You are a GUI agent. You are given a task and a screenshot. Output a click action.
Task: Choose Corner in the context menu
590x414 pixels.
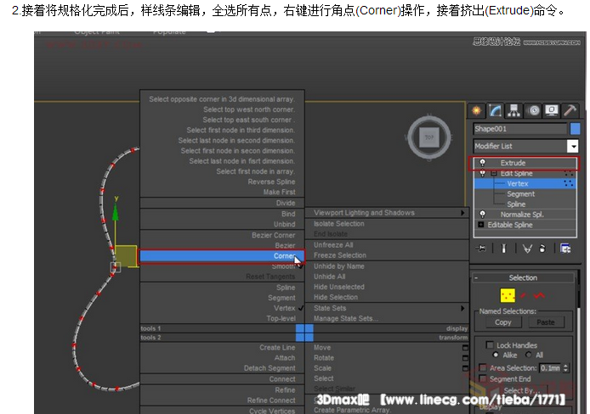pos(221,255)
